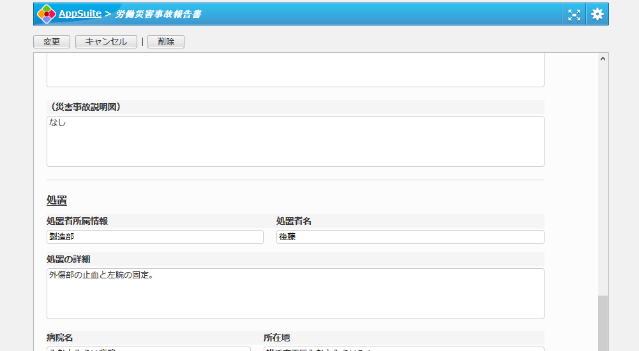Viewport: 639px width, 351px height.
Task: Toggle full screen view icon
Action: (574, 15)
